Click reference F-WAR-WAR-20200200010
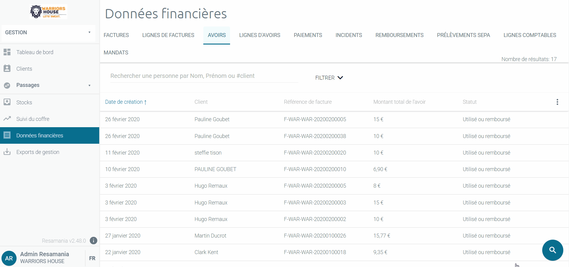Image resolution: width=569 pixels, height=267 pixels. pos(315,169)
